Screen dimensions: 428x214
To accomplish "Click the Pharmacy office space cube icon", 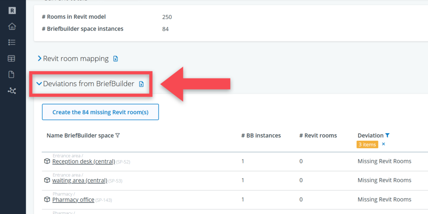I will pyautogui.click(x=47, y=200).
